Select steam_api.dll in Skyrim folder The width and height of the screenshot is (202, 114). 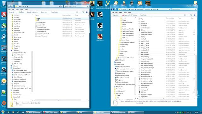(144, 90)
